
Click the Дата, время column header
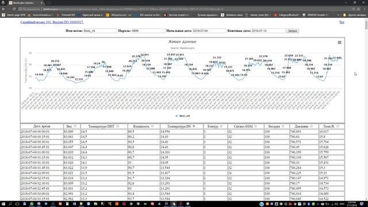click(x=42, y=126)
